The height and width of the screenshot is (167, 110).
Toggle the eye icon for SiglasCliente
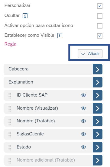[83, 134]
